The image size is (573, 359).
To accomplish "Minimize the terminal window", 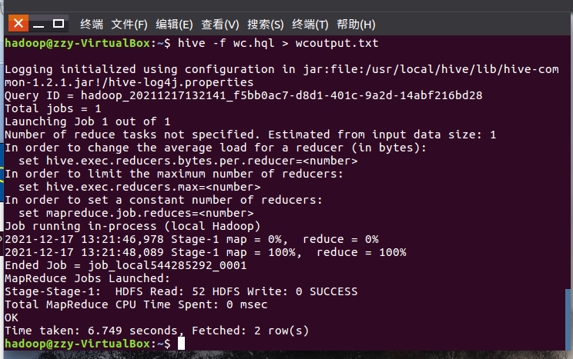I will pyautogui.click(x=39, y=25).
